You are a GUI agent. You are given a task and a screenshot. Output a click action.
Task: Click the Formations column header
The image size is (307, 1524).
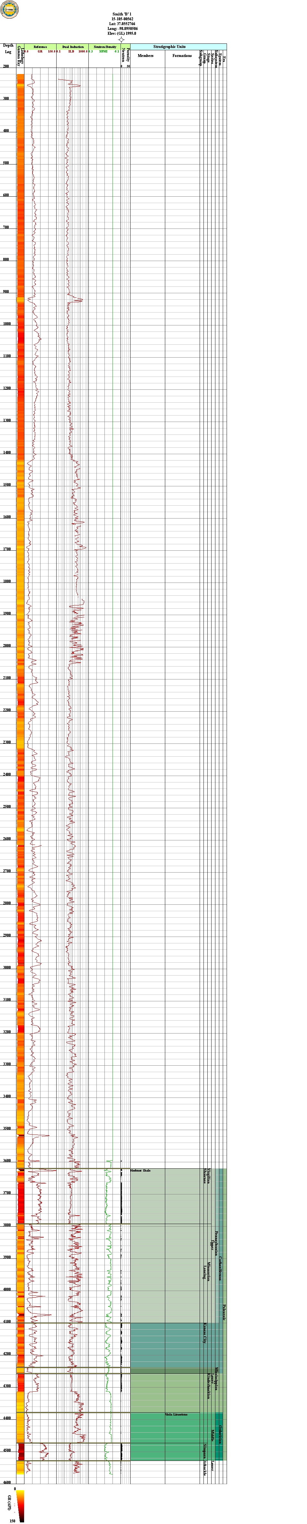pos(182,56)
